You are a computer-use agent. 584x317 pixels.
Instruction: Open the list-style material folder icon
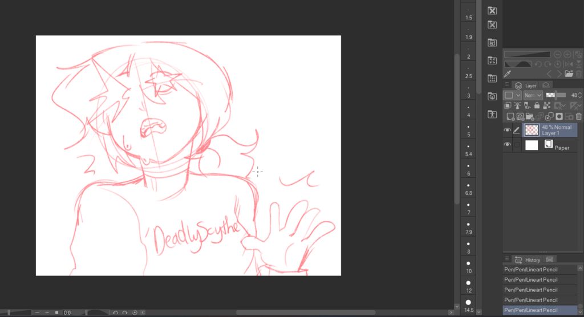click(x=492, y=42)
